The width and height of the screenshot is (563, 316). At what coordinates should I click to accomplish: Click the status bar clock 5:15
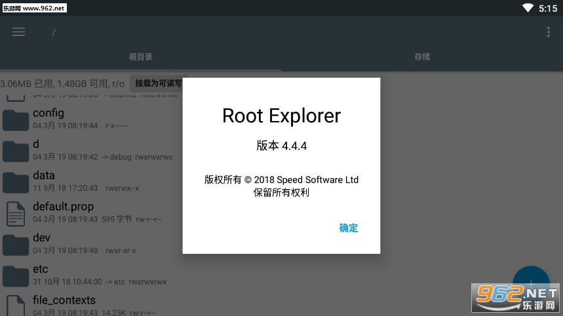548,9
